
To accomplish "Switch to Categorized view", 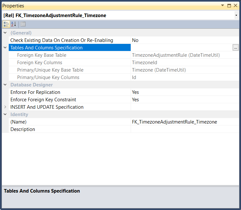I will [6, 24].
